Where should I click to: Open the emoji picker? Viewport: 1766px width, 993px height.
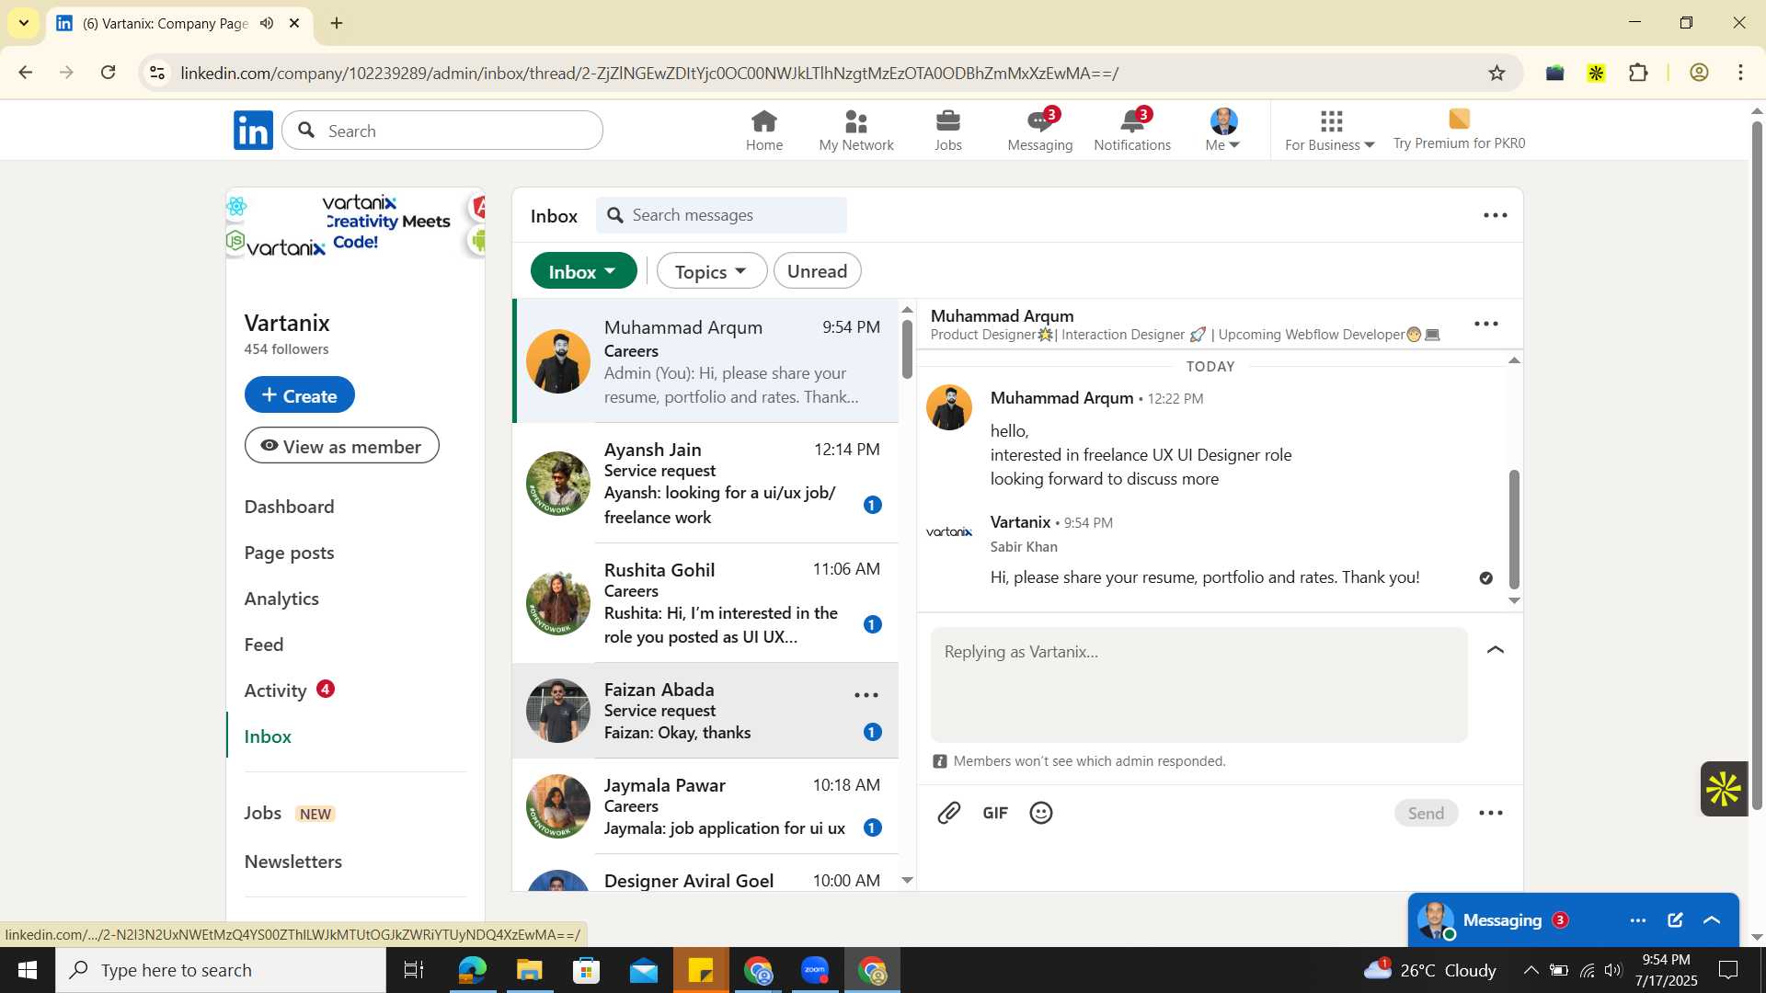coord(1041,813)
